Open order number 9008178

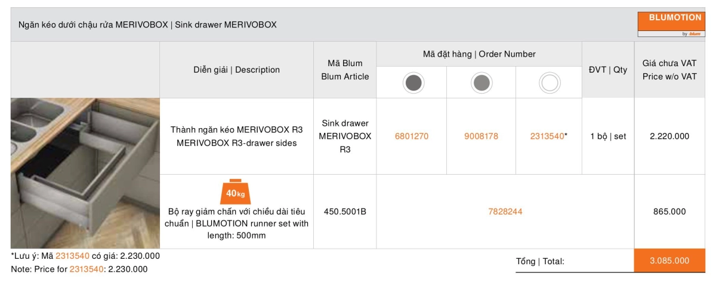point(480,136)
